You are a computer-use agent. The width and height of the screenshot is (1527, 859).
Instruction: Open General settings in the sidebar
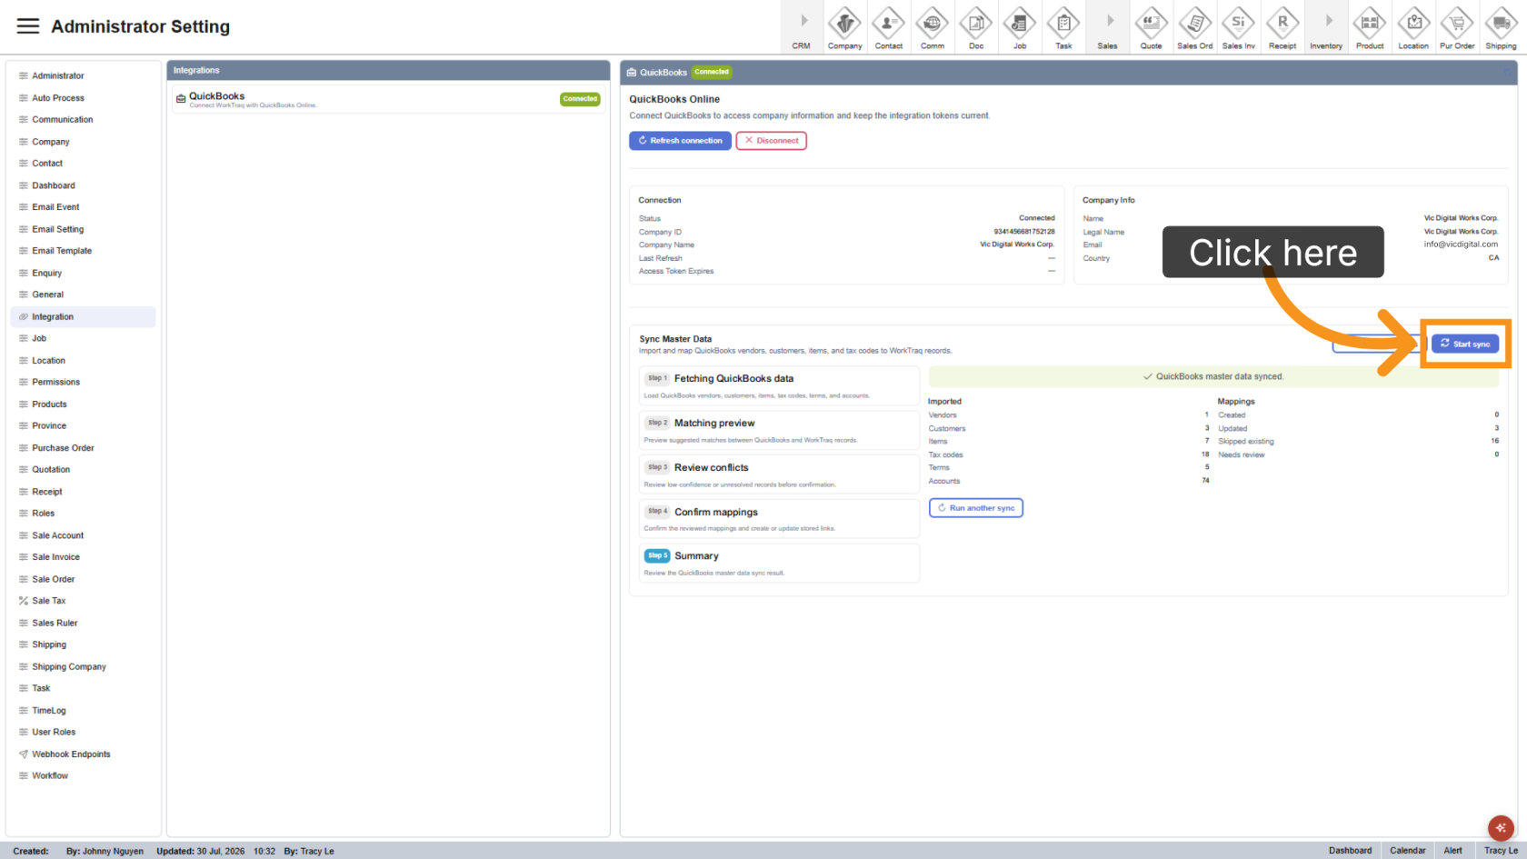coord(83,295)
